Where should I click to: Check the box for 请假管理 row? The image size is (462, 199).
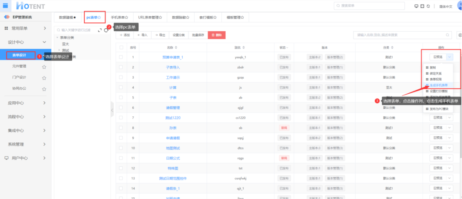point(121,108)
